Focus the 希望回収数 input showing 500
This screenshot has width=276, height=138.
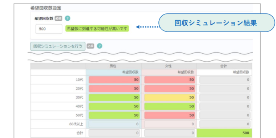click(x=49, y=29)
